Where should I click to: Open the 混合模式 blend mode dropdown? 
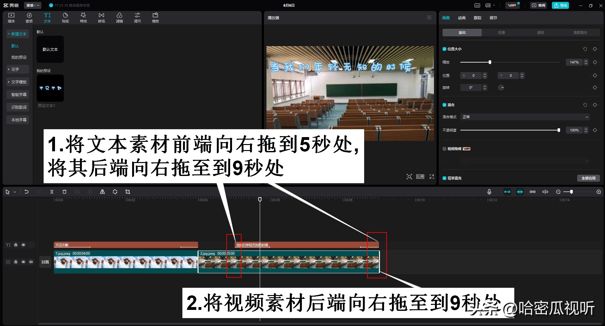point(524,117)
